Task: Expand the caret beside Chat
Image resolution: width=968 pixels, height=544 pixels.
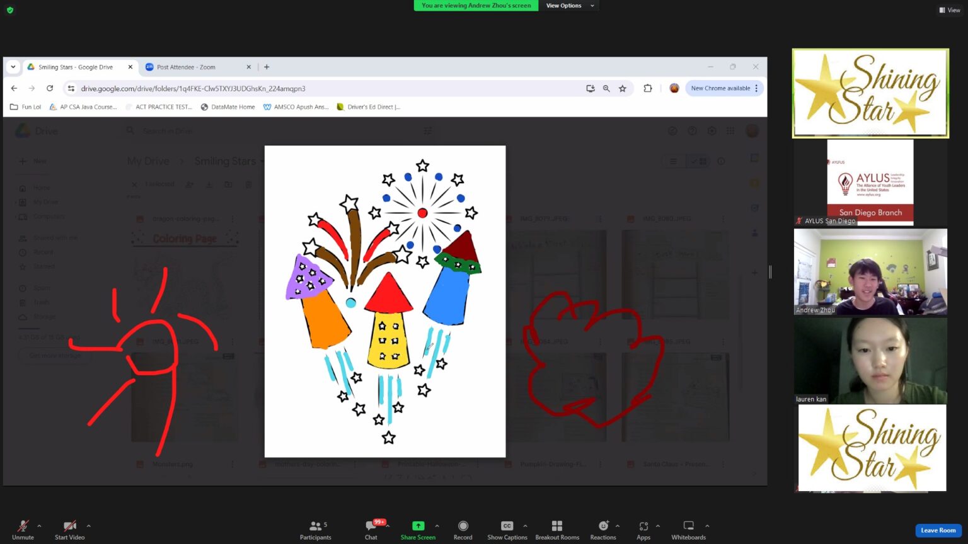Action: pos(388,526)
